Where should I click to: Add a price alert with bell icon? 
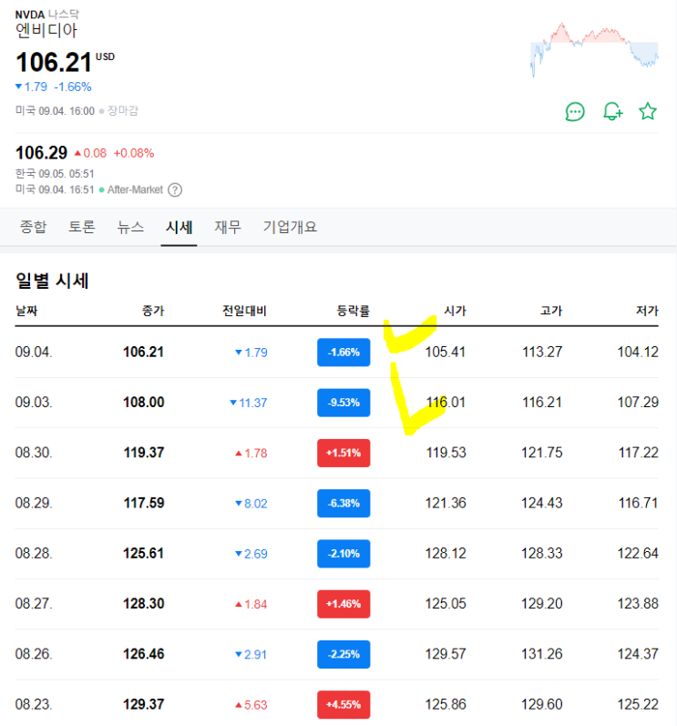pos(612,112)
